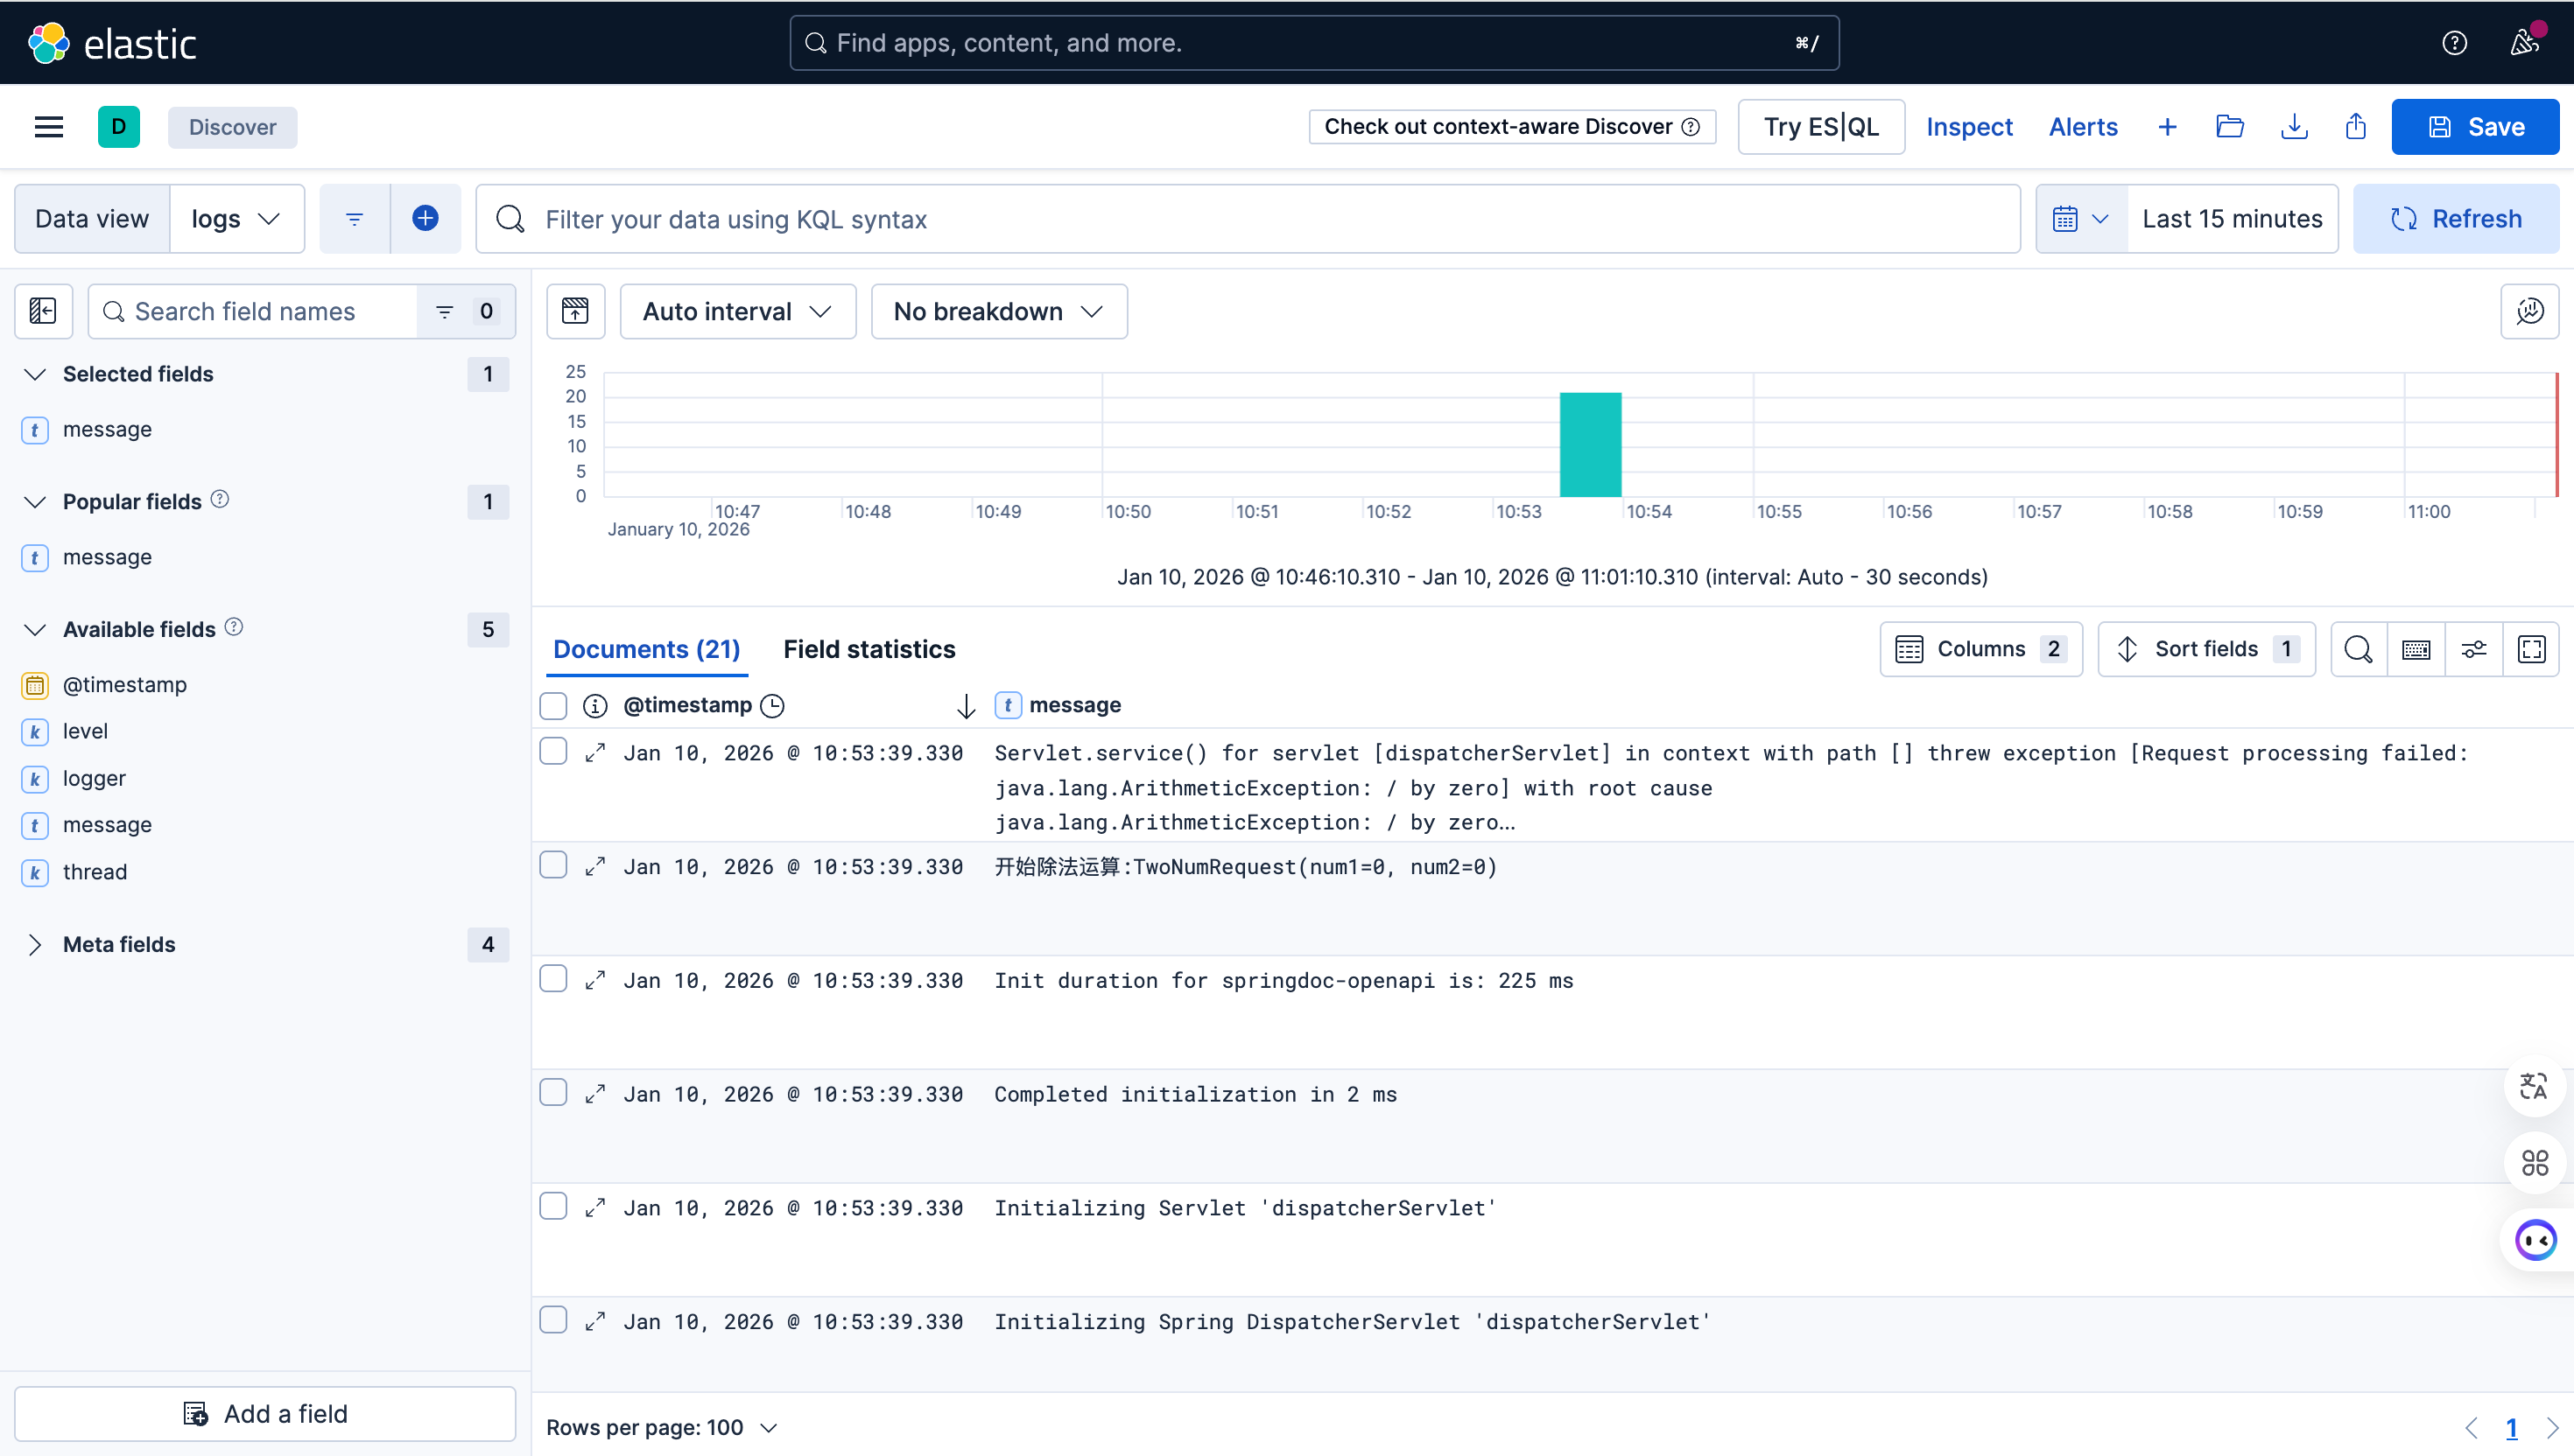
Task: Open the filter options menu icon
Action: click(x=354, y=219)
